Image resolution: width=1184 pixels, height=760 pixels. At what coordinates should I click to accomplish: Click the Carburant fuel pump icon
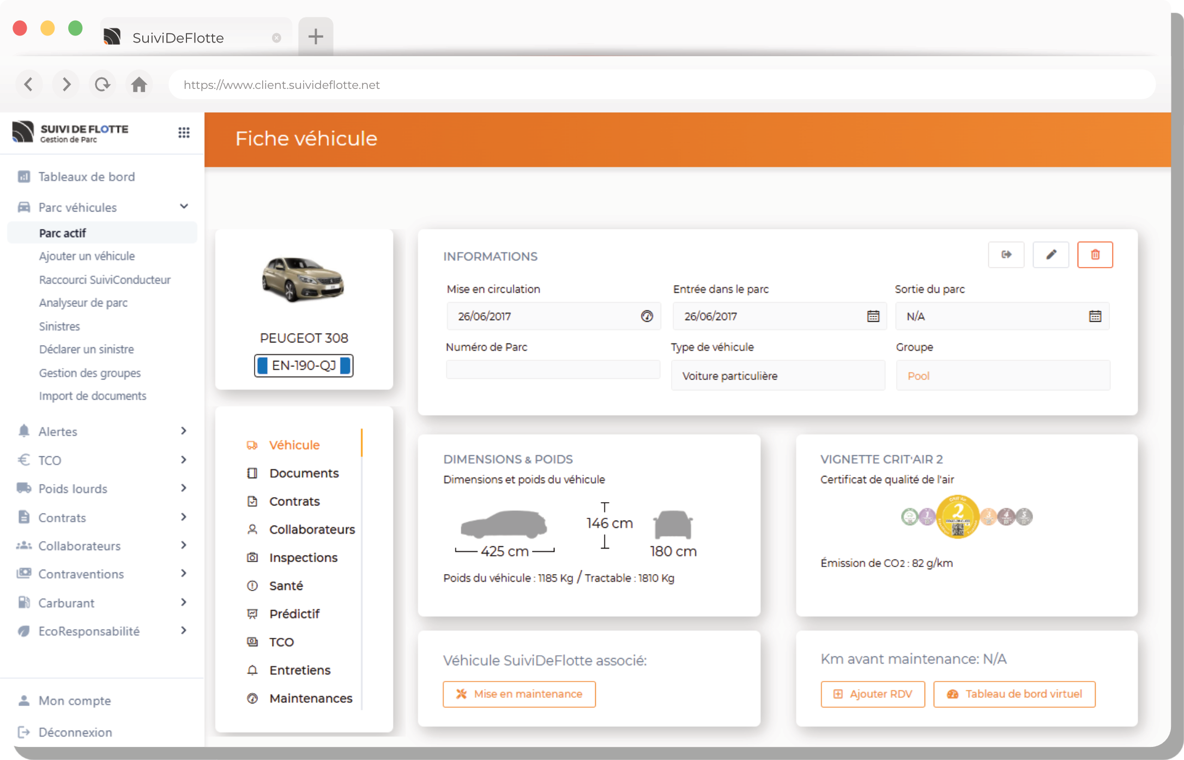tap(23, 602)
